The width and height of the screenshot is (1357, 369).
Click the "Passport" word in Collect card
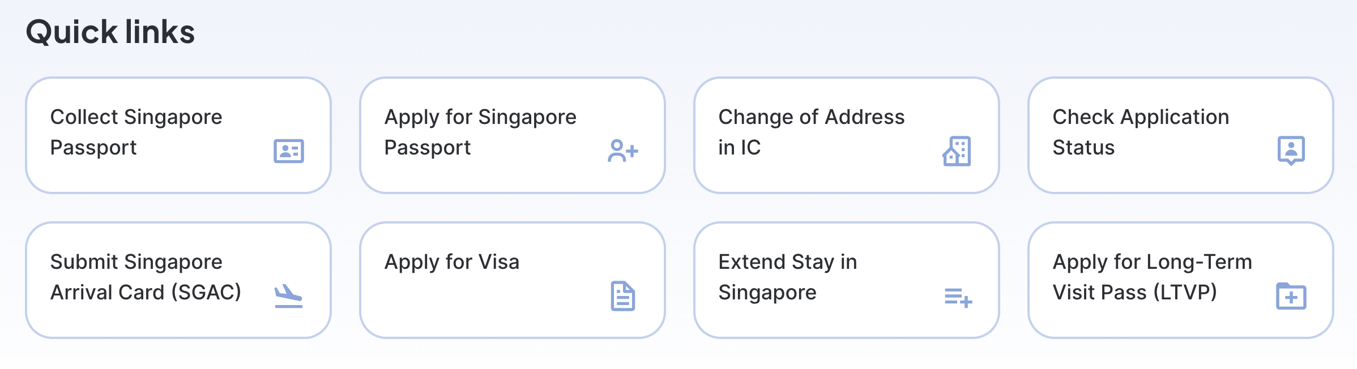tap(93, 148)
